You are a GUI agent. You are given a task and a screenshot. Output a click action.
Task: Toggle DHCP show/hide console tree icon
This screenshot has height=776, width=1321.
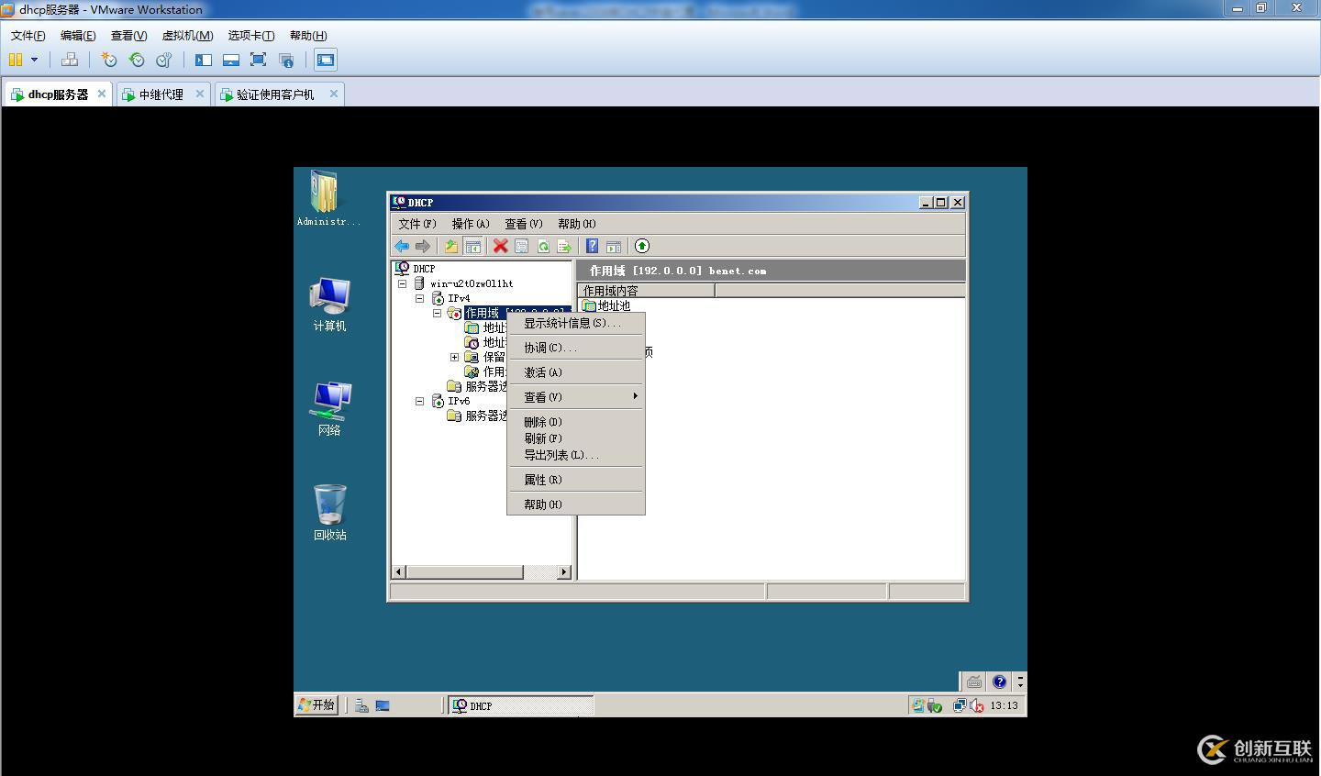(x=472, y=246)
